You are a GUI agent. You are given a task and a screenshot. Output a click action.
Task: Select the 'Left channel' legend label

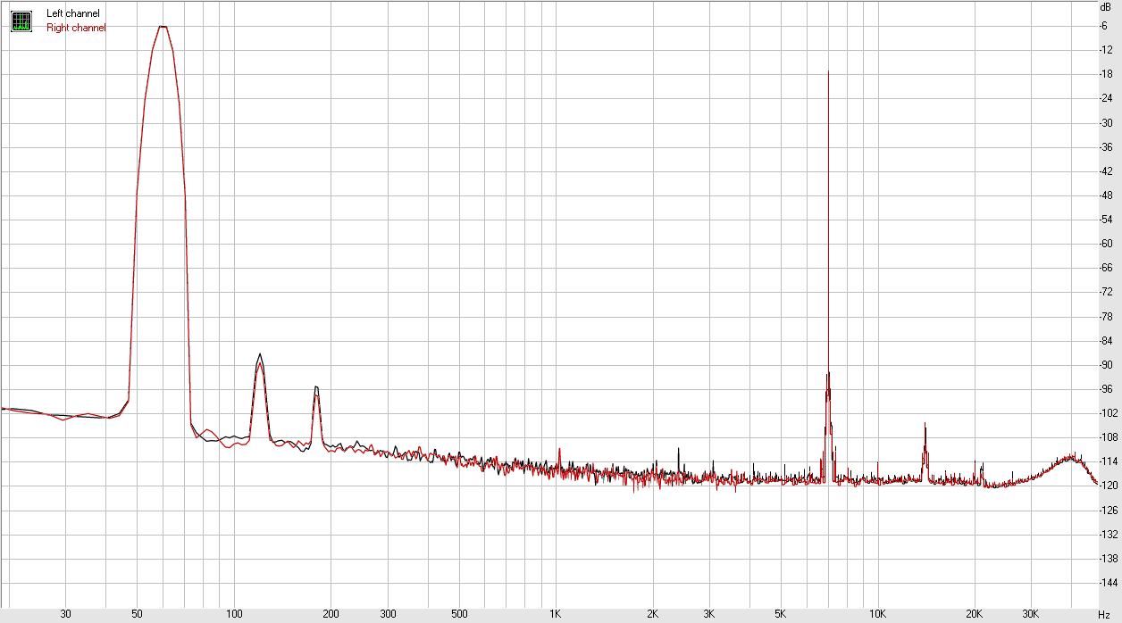[73, 13]
